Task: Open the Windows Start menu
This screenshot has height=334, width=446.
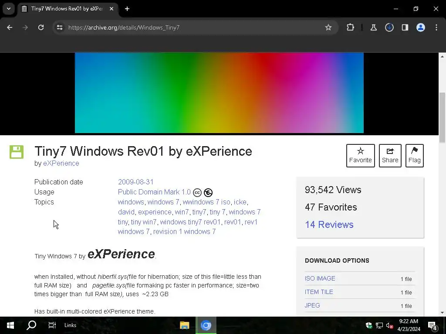Action: [10, 325]
